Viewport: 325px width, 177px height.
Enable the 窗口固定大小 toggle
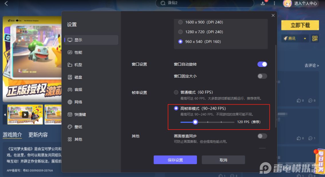(262, 76)
